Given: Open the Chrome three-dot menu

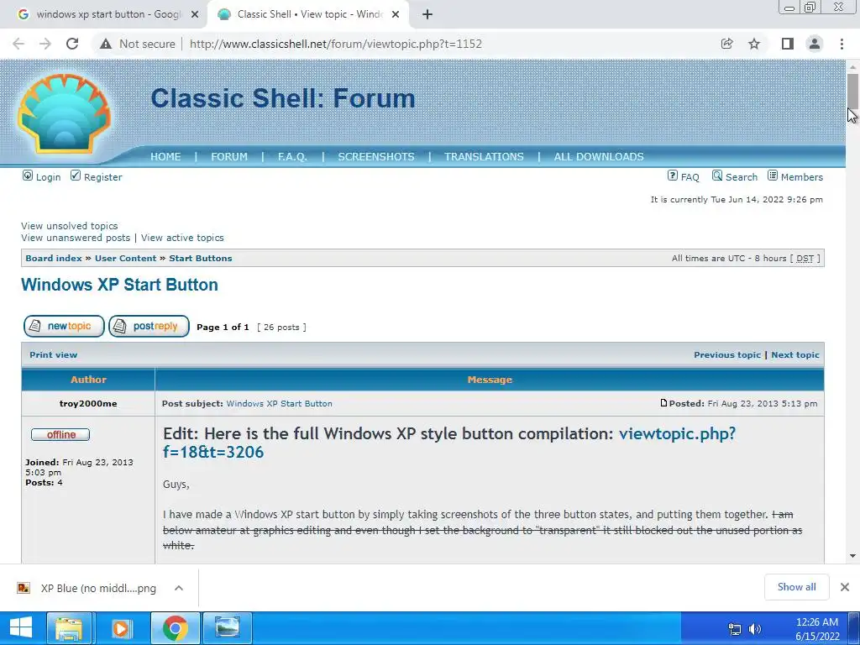Looking at the screenshot, I should (842, 44).
